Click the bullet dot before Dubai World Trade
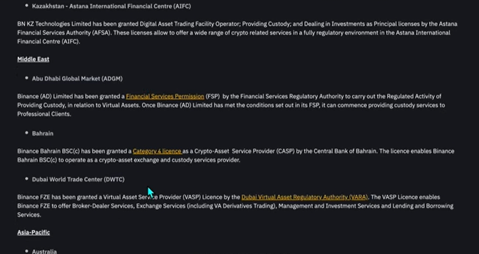Screen dimensions: 479x254 [x=27, y=179]
